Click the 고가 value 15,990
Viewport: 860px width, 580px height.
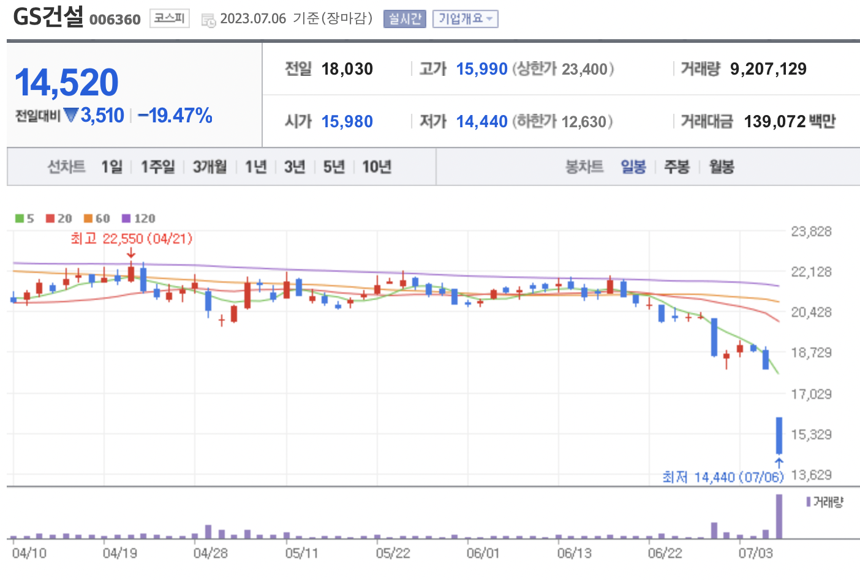[482, 69]
